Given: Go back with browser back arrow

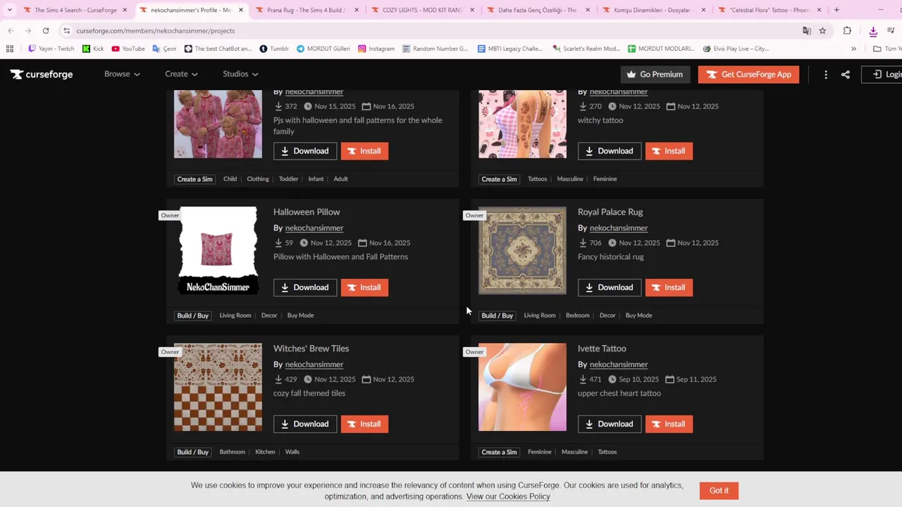Looking at the screenshot, I should click(11, 31).
